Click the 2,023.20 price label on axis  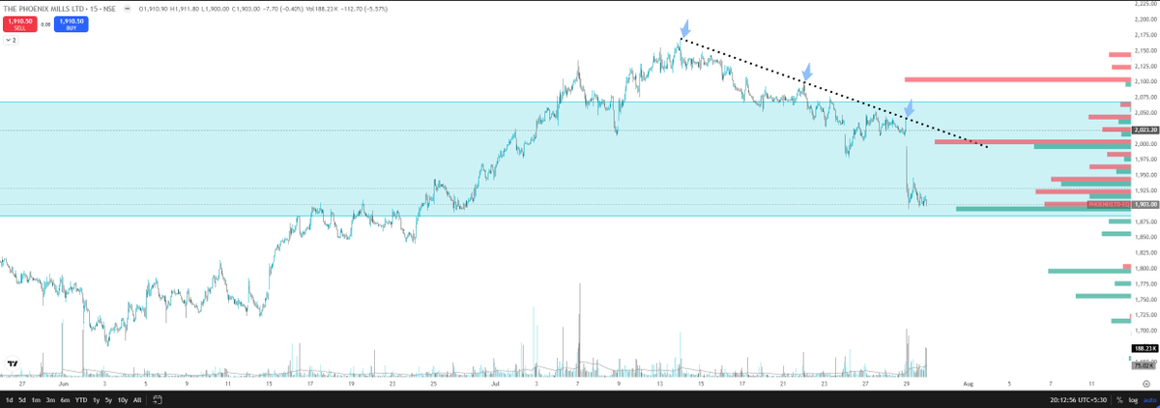(x=1145, y=130)
